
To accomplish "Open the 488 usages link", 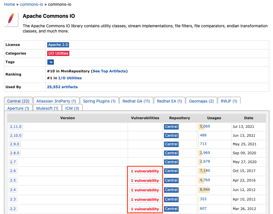I will click(x=203, y=135).
